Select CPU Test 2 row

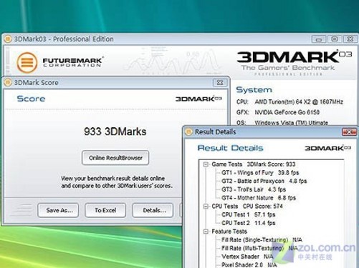tap(248, 223)
